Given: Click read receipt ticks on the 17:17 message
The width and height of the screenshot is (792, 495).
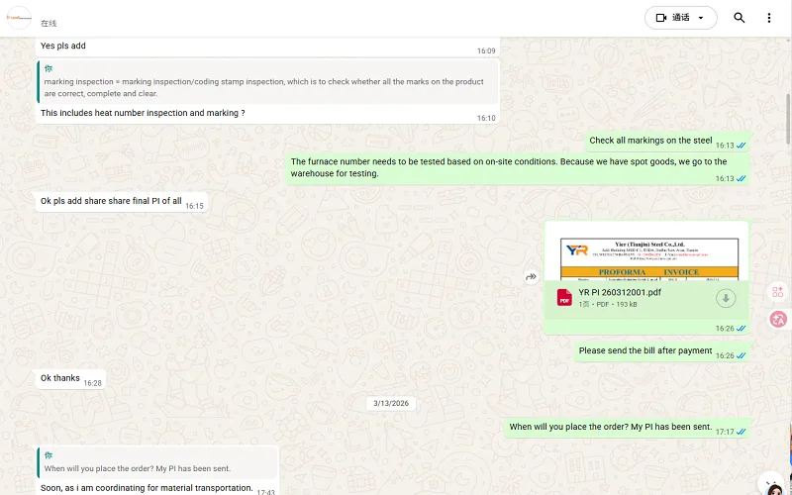Looking at the screenshot, I should click(741, 432).
